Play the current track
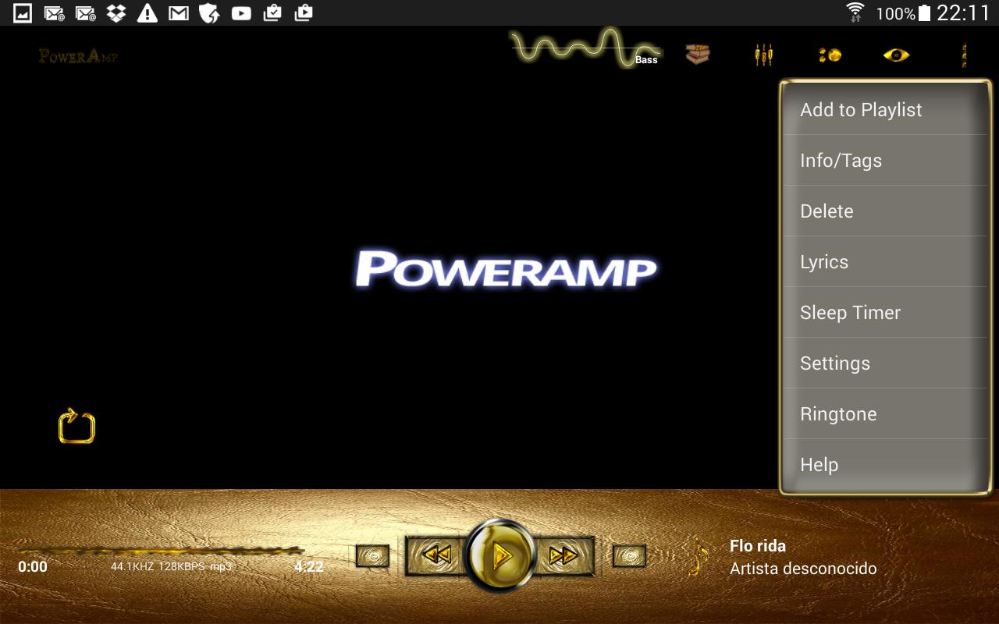 (x=500, y=555)
